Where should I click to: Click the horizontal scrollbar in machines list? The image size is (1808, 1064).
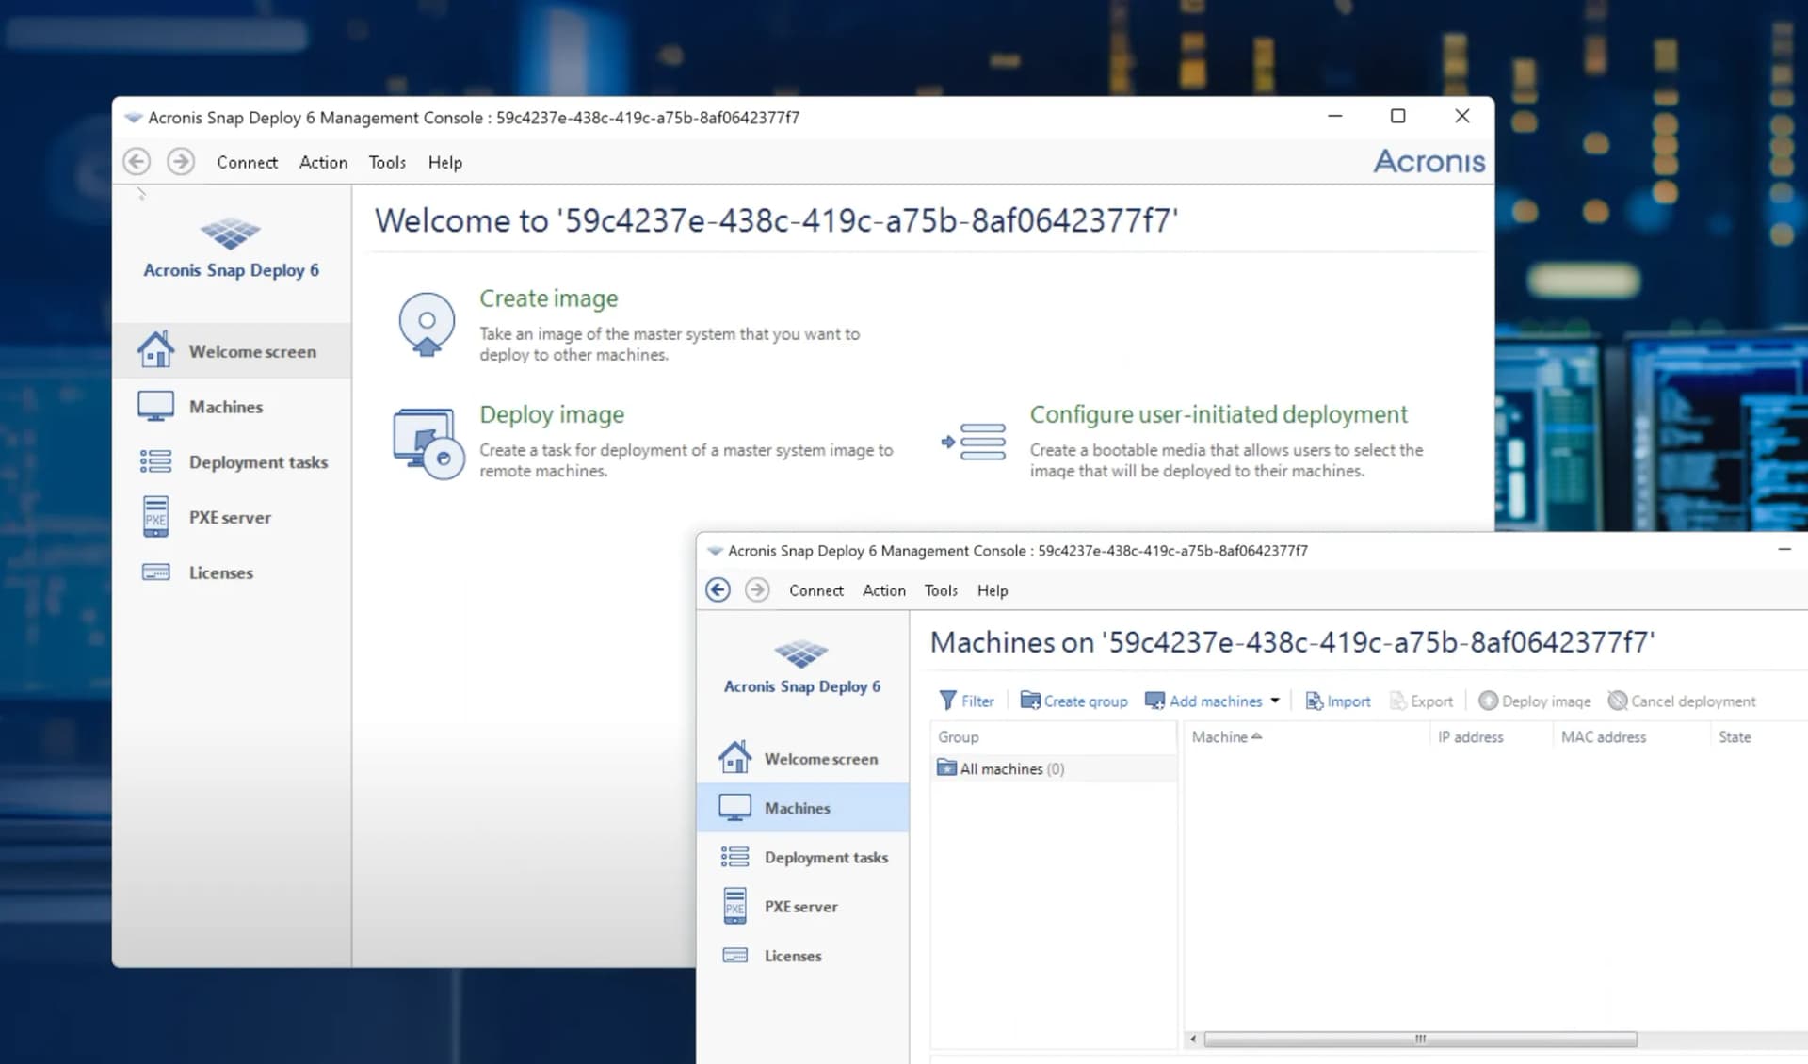click(1419, 1040)
